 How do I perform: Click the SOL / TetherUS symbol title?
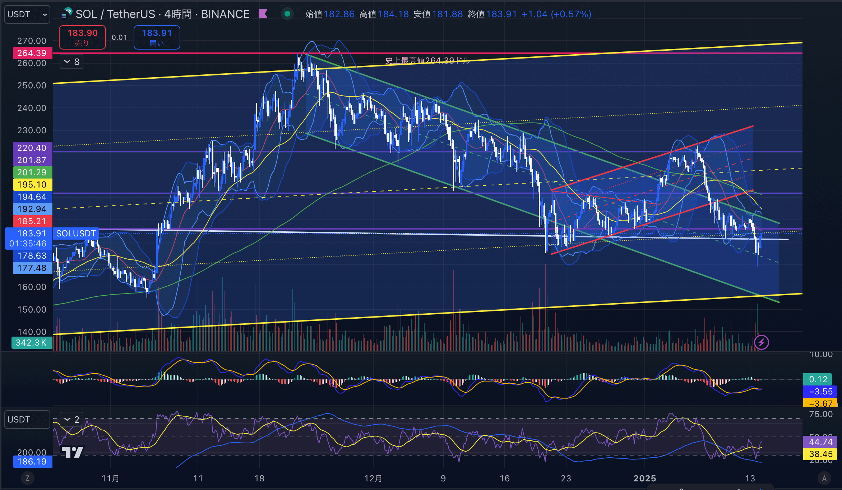point(162,14)
